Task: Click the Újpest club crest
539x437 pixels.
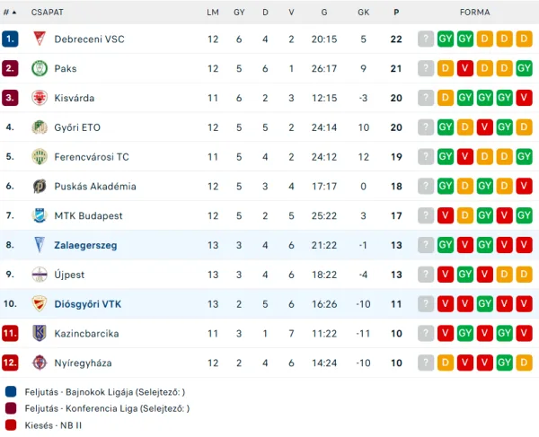Action: coord(40,275)
